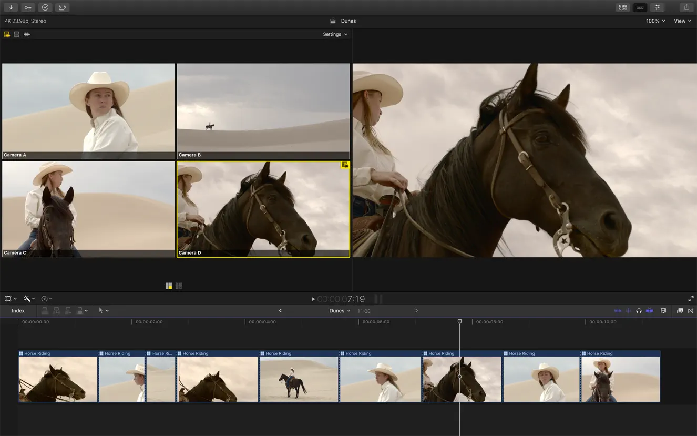The height and width of the screenshot is (436, 697).
Task: Enable audio-only switching in the angle viewer
Action: tap(27, 34)
